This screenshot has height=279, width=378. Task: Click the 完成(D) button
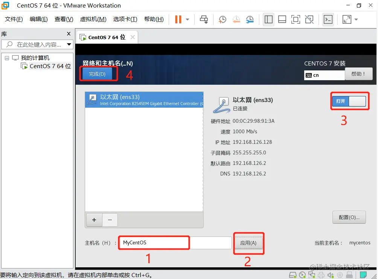point(97,74)
